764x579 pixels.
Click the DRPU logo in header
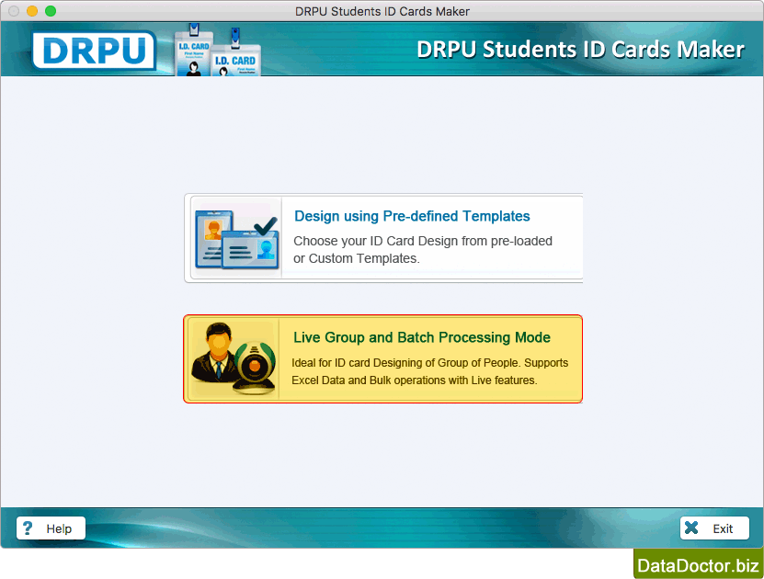pyautogui.click(x=94, y=51)
